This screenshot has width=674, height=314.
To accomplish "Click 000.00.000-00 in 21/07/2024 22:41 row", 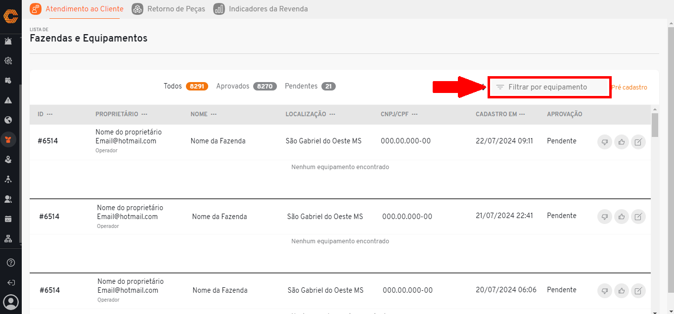I will pos(407,217).
